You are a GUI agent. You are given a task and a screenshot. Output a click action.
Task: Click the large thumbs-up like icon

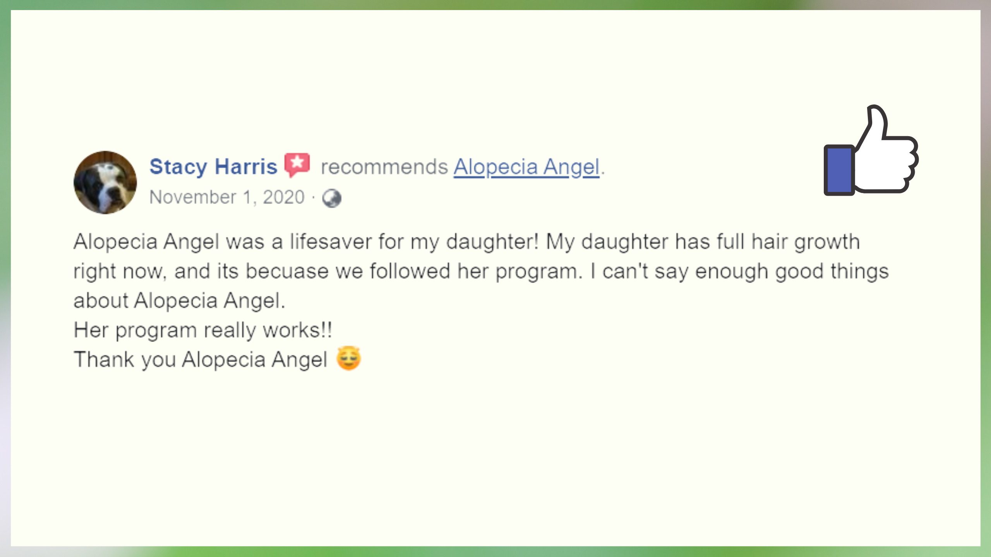point(871,150)
